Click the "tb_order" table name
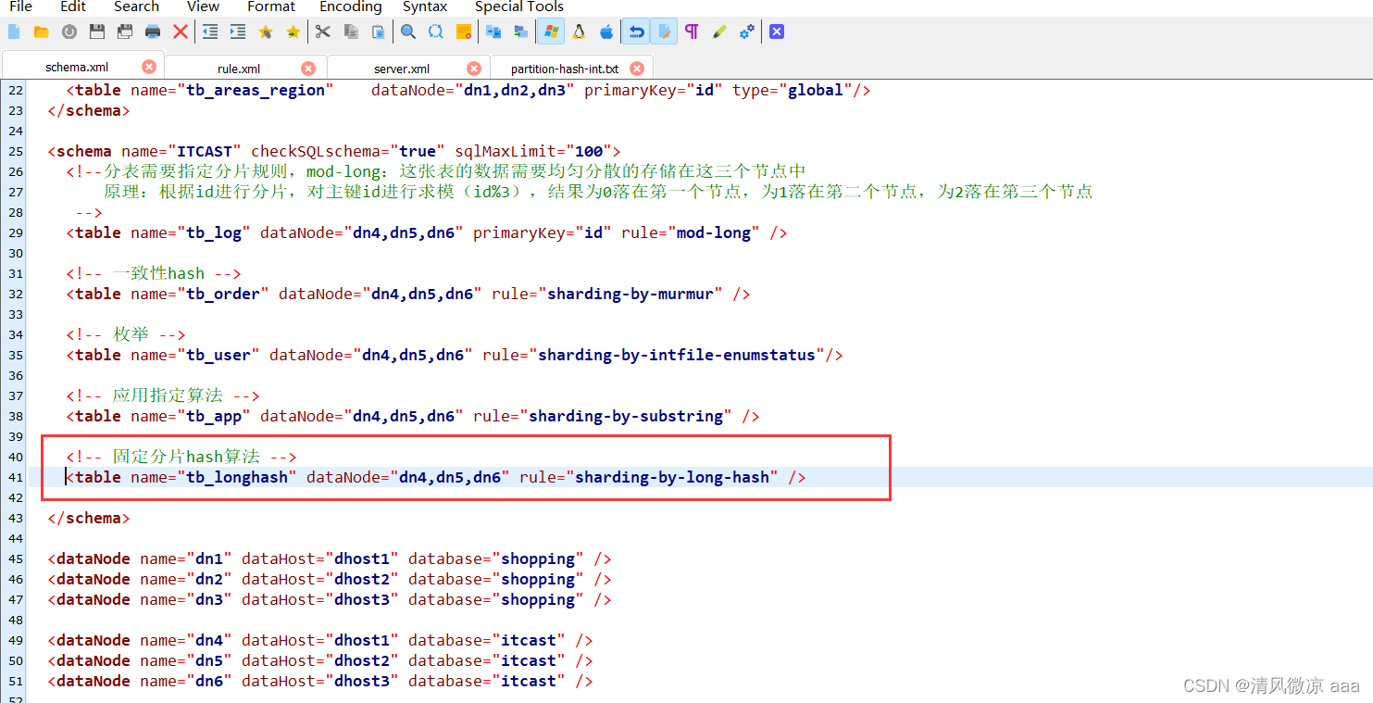 (x=223, y=294)
